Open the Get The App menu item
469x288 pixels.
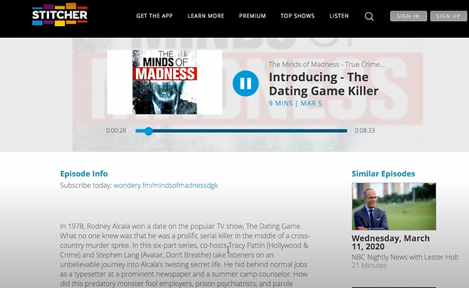[154, 16]
